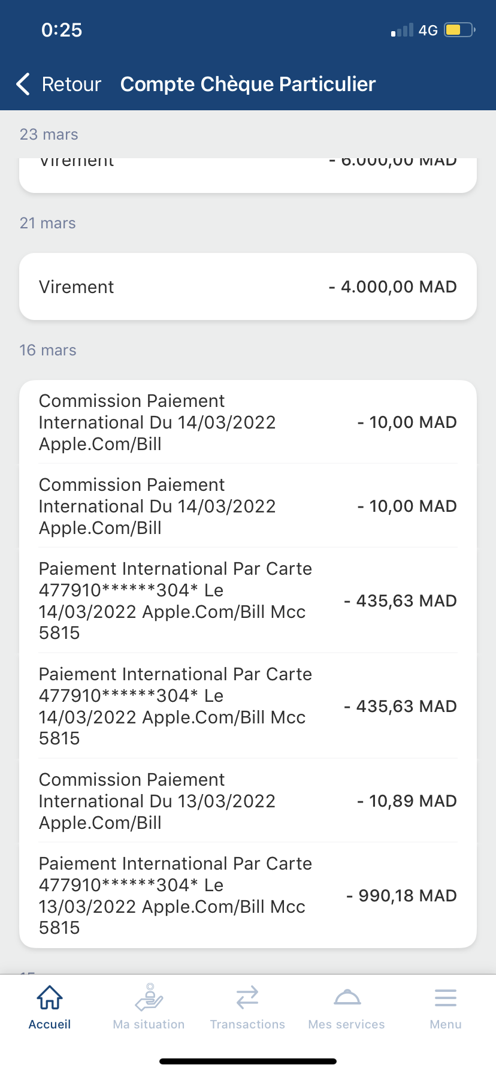Tap the battery indicator in status bar
The height and width of the screenshot is (1074, 496).
[x=459, y=30]
